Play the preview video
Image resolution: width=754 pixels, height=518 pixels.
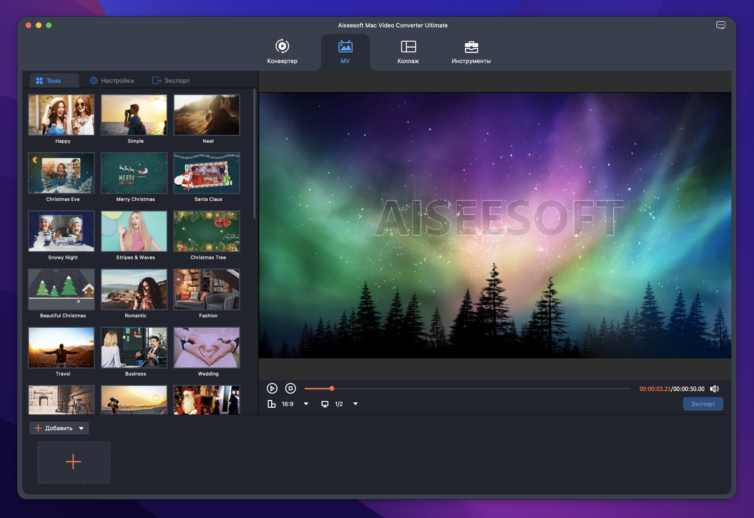tap(272, 388)
